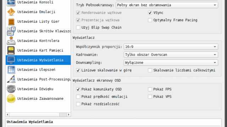
Task: Open Współczynnik proporcji 16:9 dropdown
Action: click(171, 47)
